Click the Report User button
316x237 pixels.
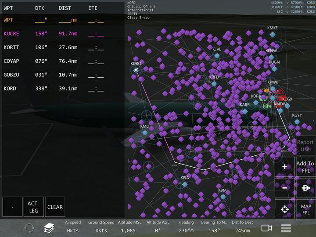coord(306,146)
